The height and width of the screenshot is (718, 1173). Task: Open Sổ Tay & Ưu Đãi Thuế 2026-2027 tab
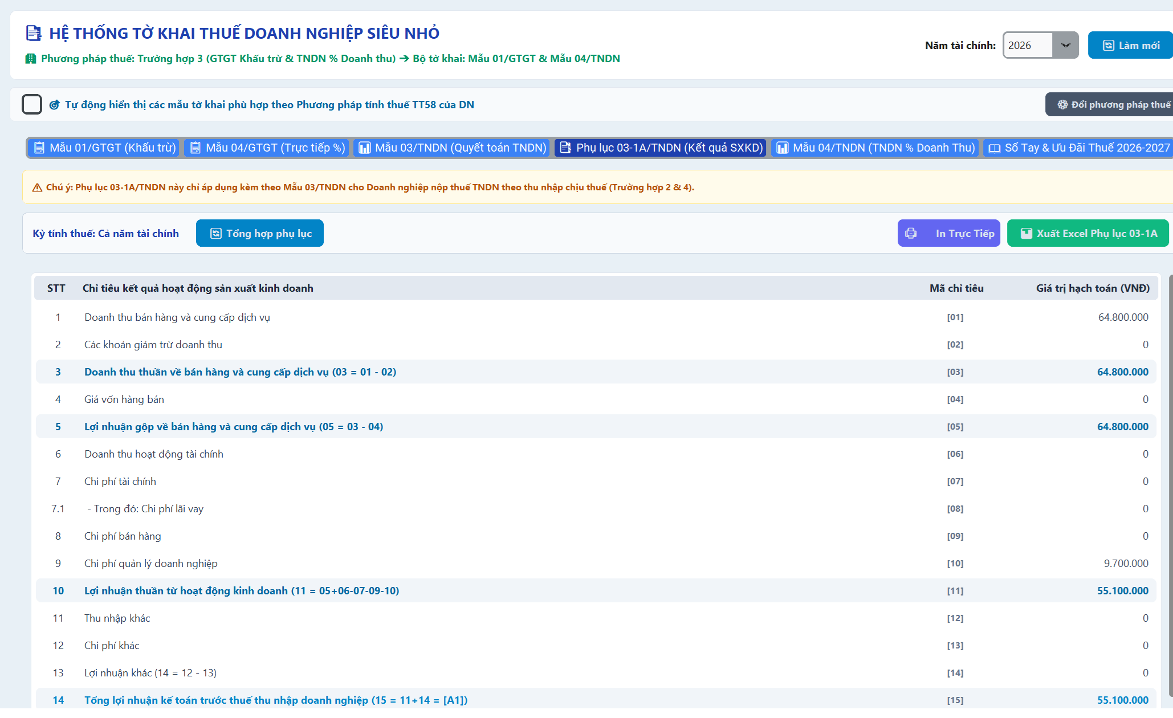pyautogui.click(x=1078, y=148)
